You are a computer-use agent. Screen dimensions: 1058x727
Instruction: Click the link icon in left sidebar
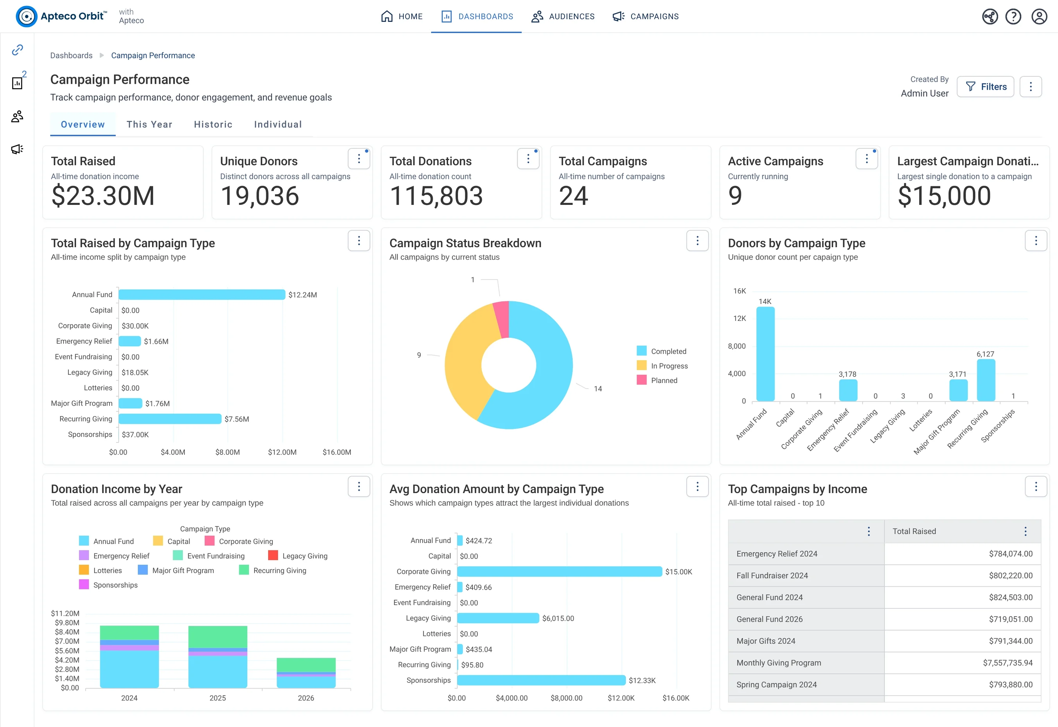tap(17, 50)
